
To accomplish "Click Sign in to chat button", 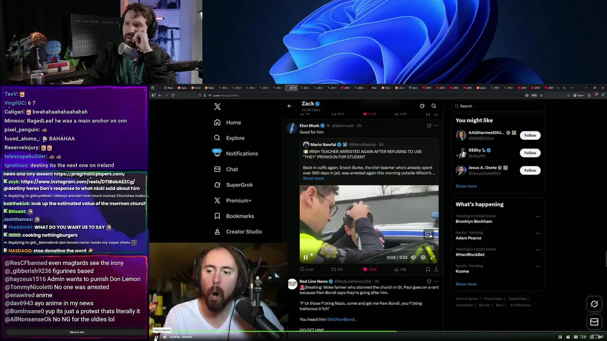I will [x=77, y=332].
